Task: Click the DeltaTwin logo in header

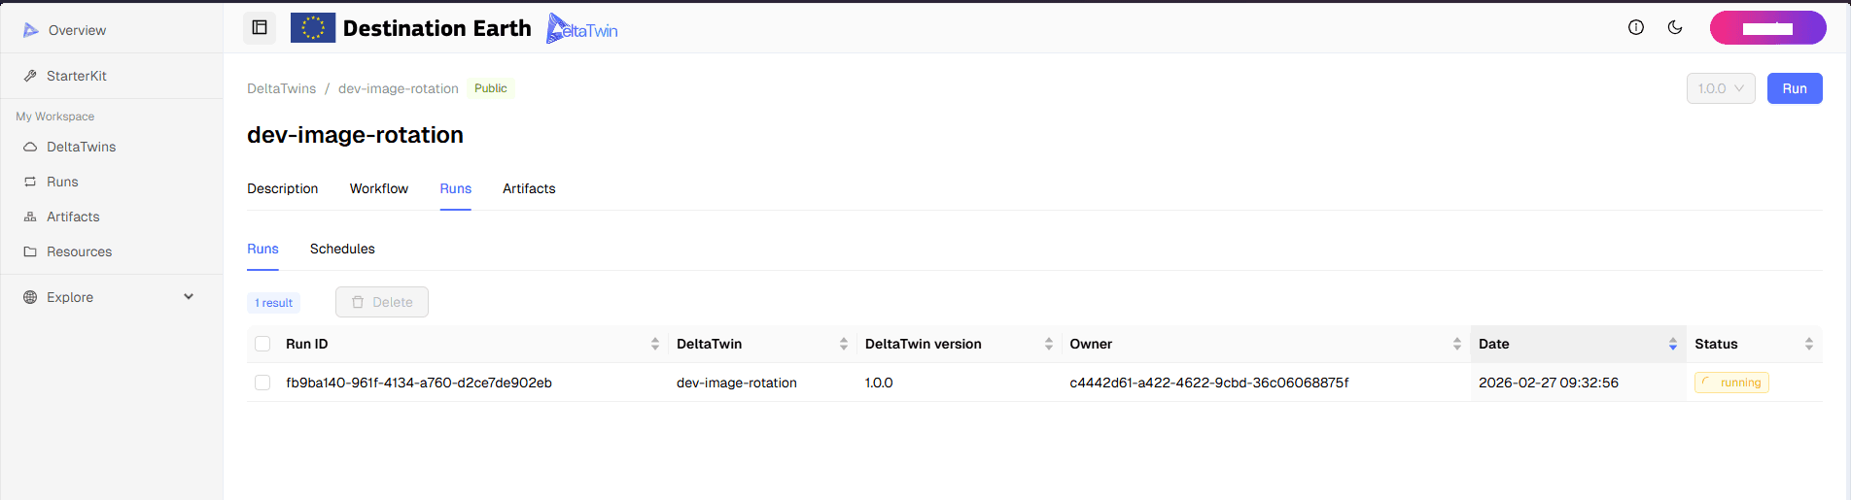Action: [582, 29]
